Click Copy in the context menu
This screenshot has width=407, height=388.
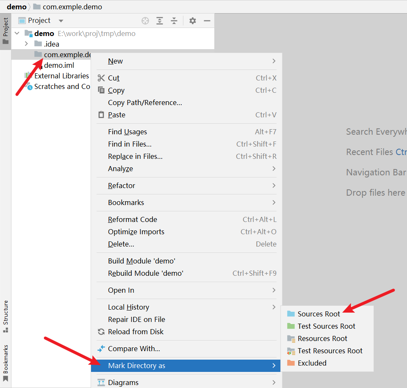[186, 90]
